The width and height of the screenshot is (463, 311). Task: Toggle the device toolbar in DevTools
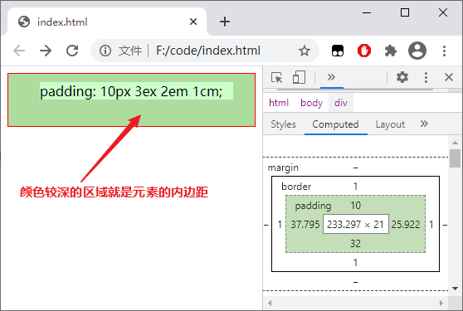click(299, 77)
